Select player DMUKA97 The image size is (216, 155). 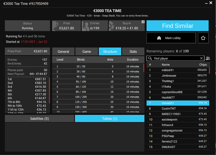click(x=178, y=147)
